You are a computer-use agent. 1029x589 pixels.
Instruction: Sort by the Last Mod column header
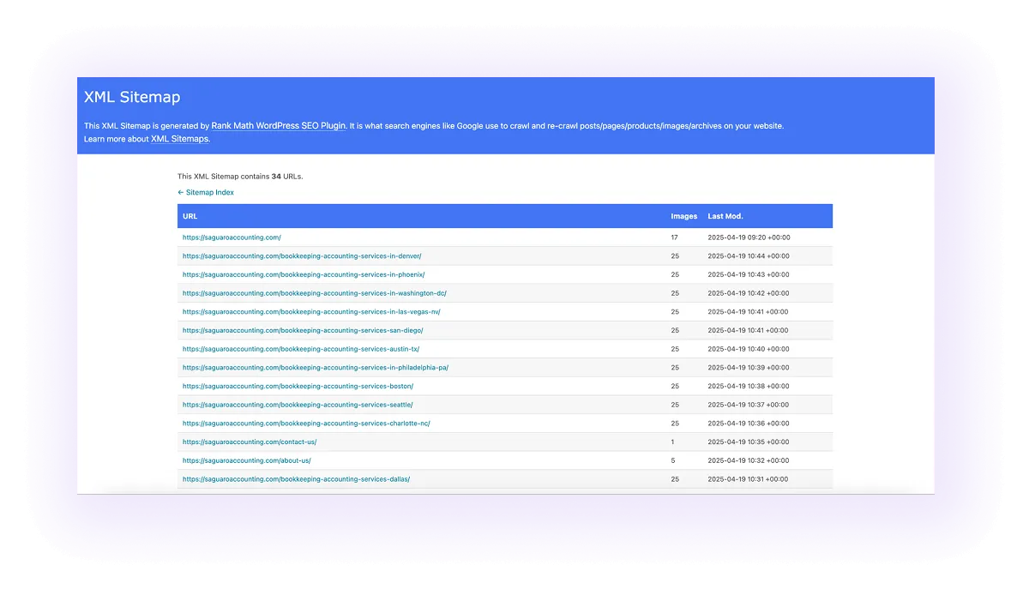click(x=725, y=216)
